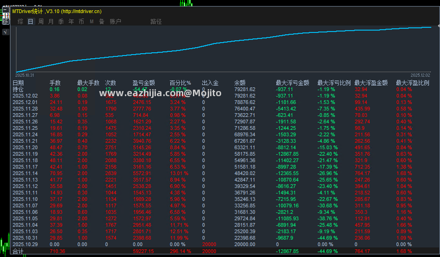Click the 合计 totals row label
This screenshot has height=257, width=440.
click(x=18, y=251)
